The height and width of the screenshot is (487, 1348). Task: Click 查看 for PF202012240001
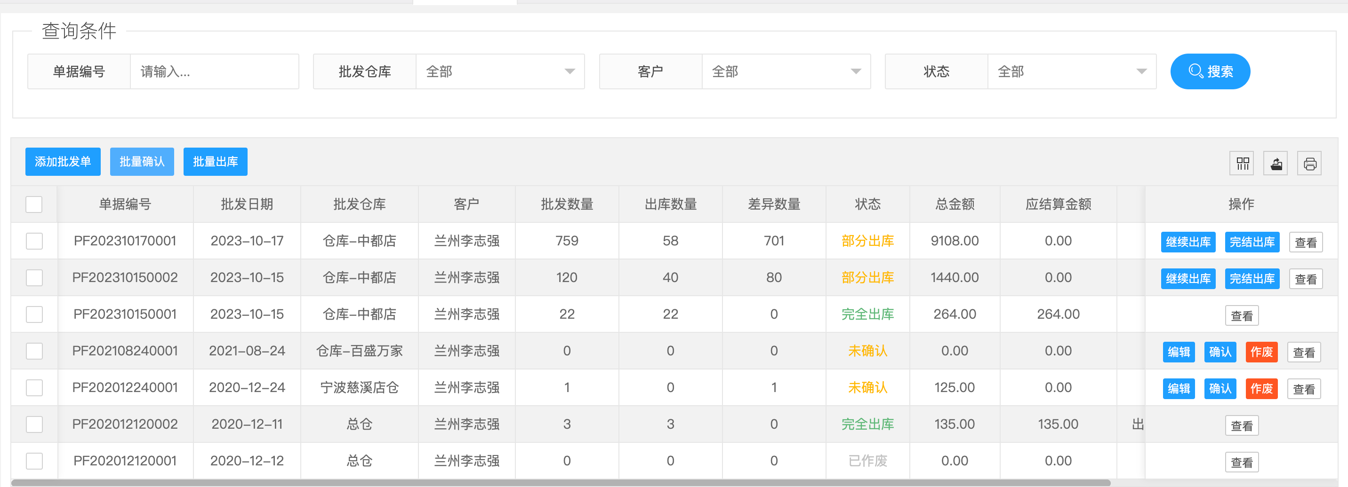pyautogui.click(x=1304, y=388)
